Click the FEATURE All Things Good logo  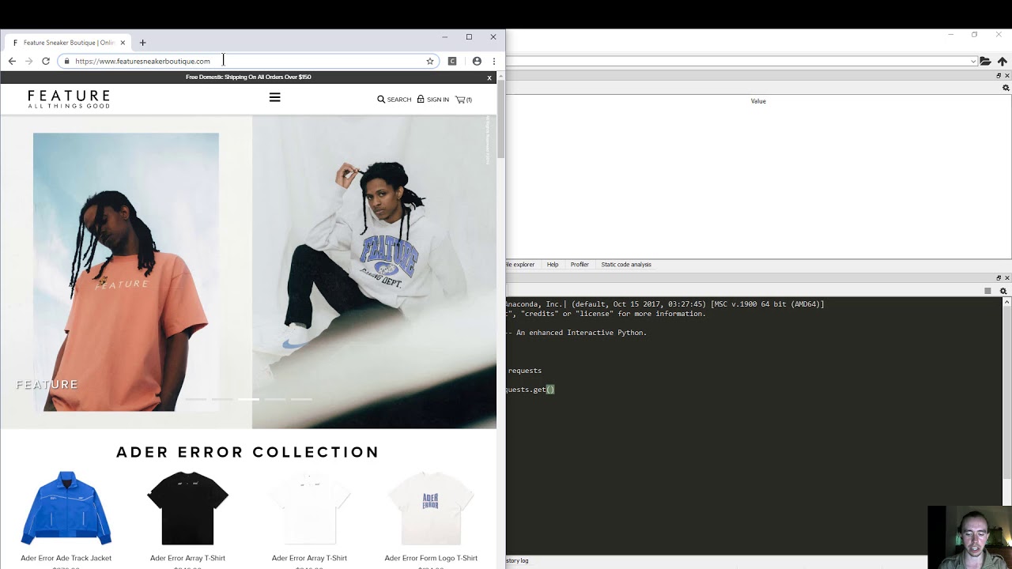tap(69, 99)
